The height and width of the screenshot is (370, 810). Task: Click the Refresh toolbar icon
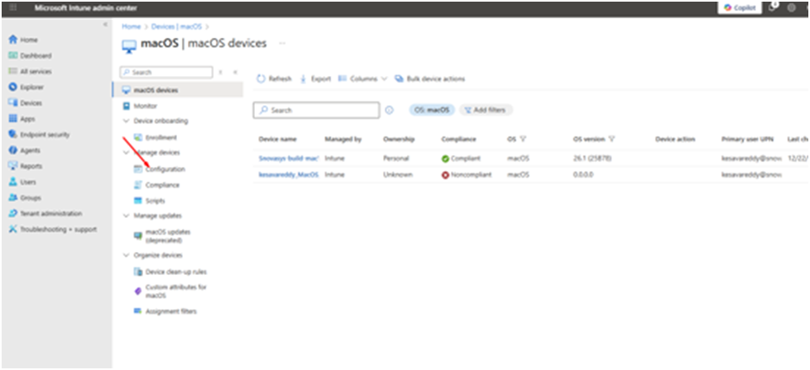(261, 79)
